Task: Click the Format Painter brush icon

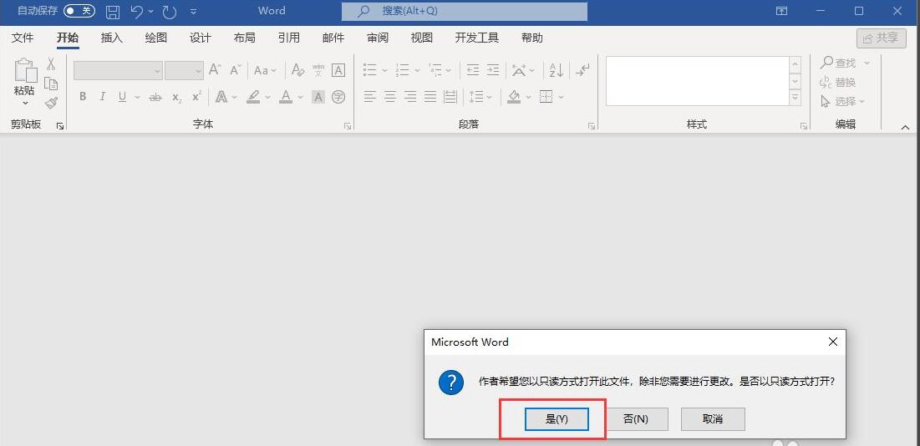Action: 51,104
